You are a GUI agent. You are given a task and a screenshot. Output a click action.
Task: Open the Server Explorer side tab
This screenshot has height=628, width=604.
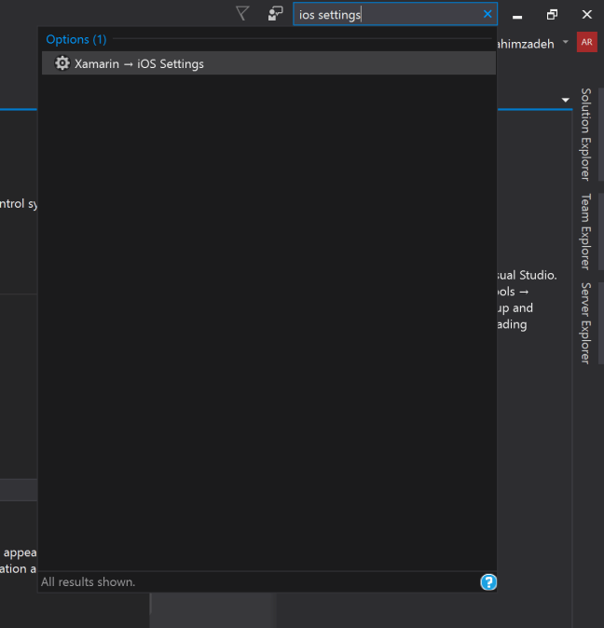[x=585, y=322]
